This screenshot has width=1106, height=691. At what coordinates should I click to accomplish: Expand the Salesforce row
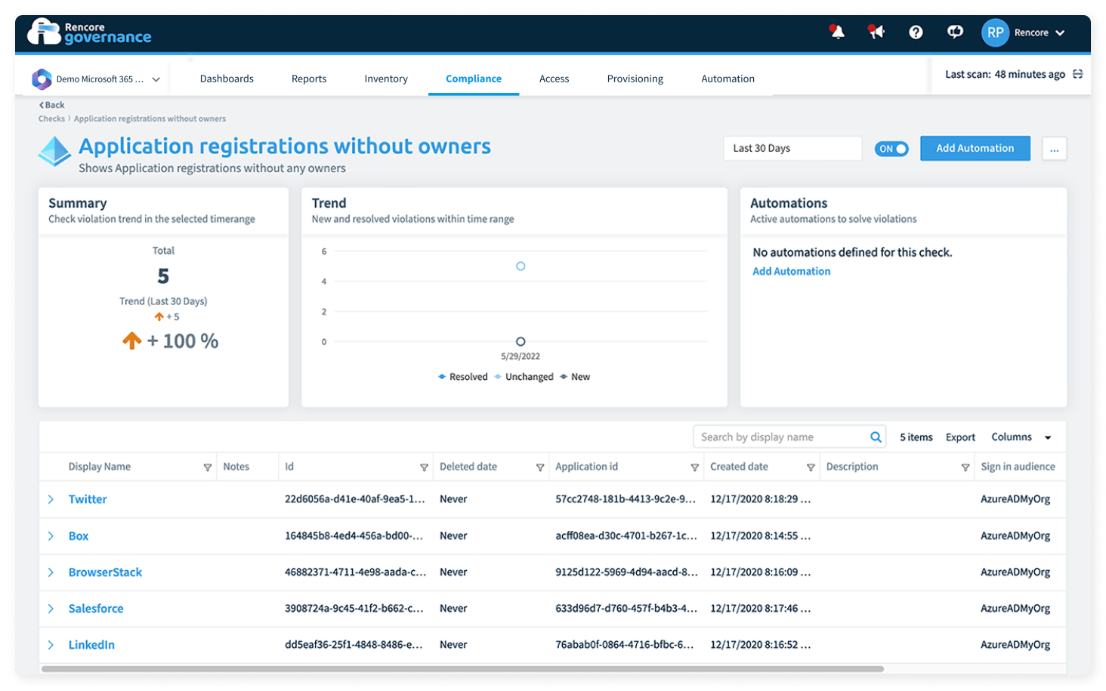(x=51, y=609)
